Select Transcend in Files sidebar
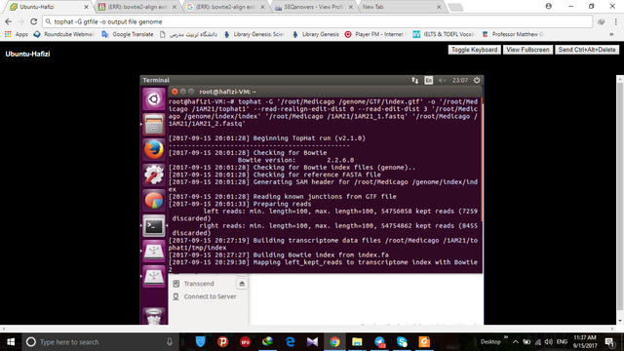The height and width of the screenshot is (351, 624). click(x=199, y=284)
